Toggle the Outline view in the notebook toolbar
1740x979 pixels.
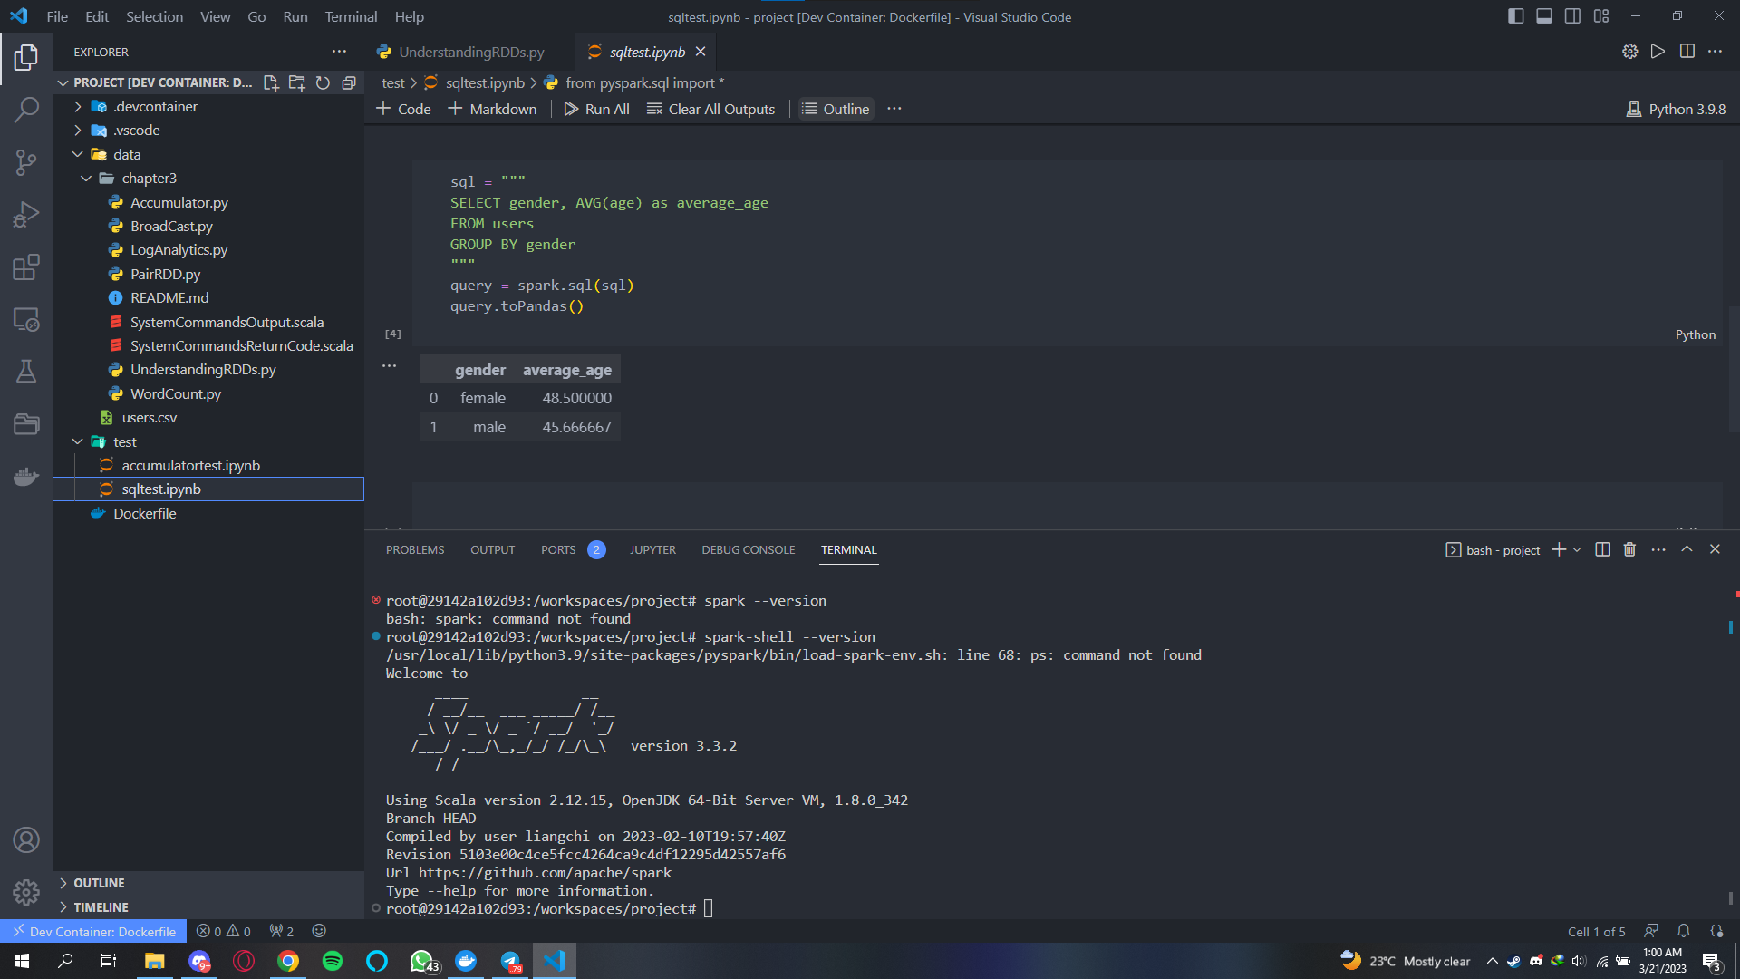click(x=835, y=109)
